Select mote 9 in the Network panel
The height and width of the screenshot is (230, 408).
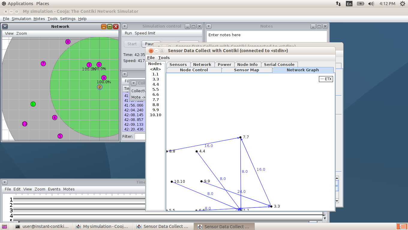pos(104,78)
